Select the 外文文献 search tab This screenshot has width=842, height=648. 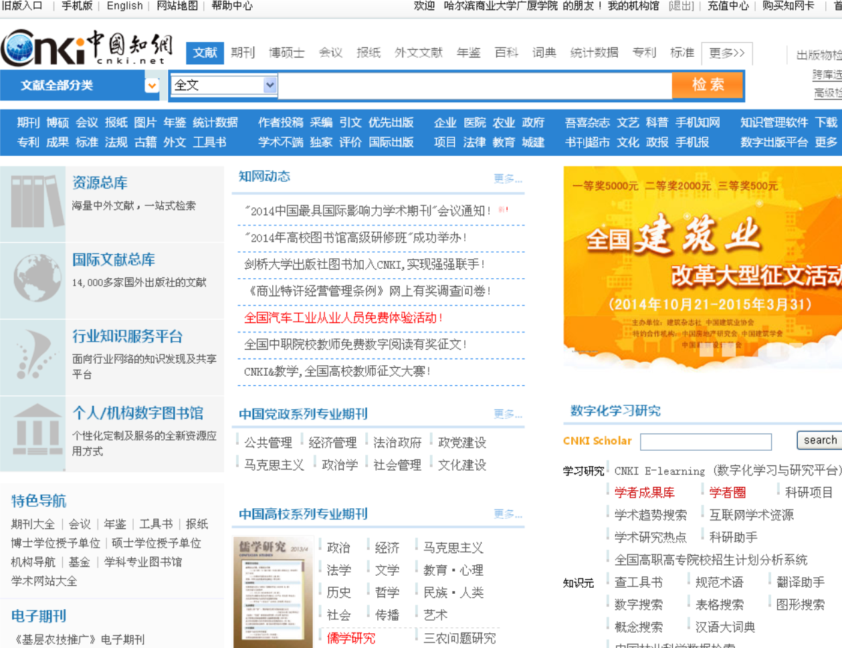coord(419,53)
